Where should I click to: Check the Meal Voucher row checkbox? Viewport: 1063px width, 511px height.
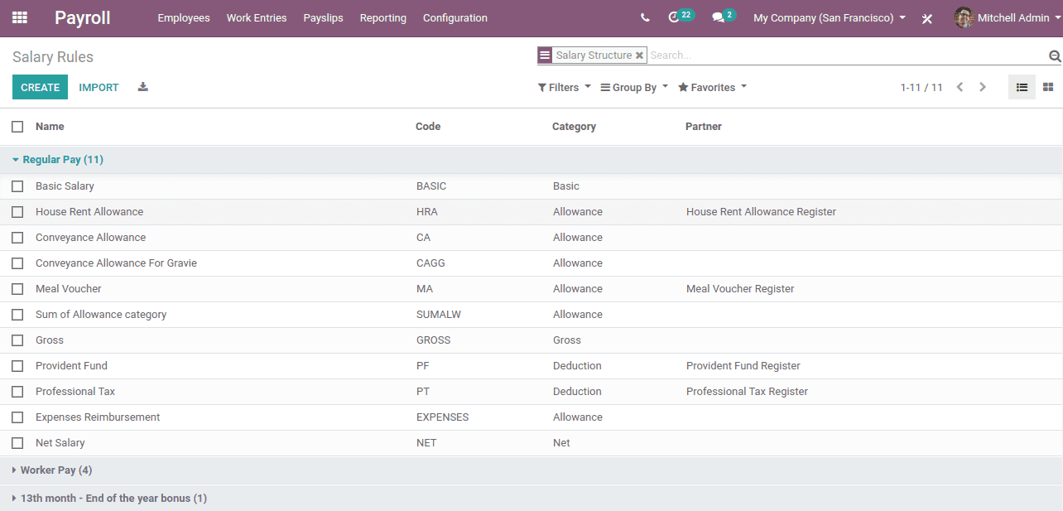[17, 289]
